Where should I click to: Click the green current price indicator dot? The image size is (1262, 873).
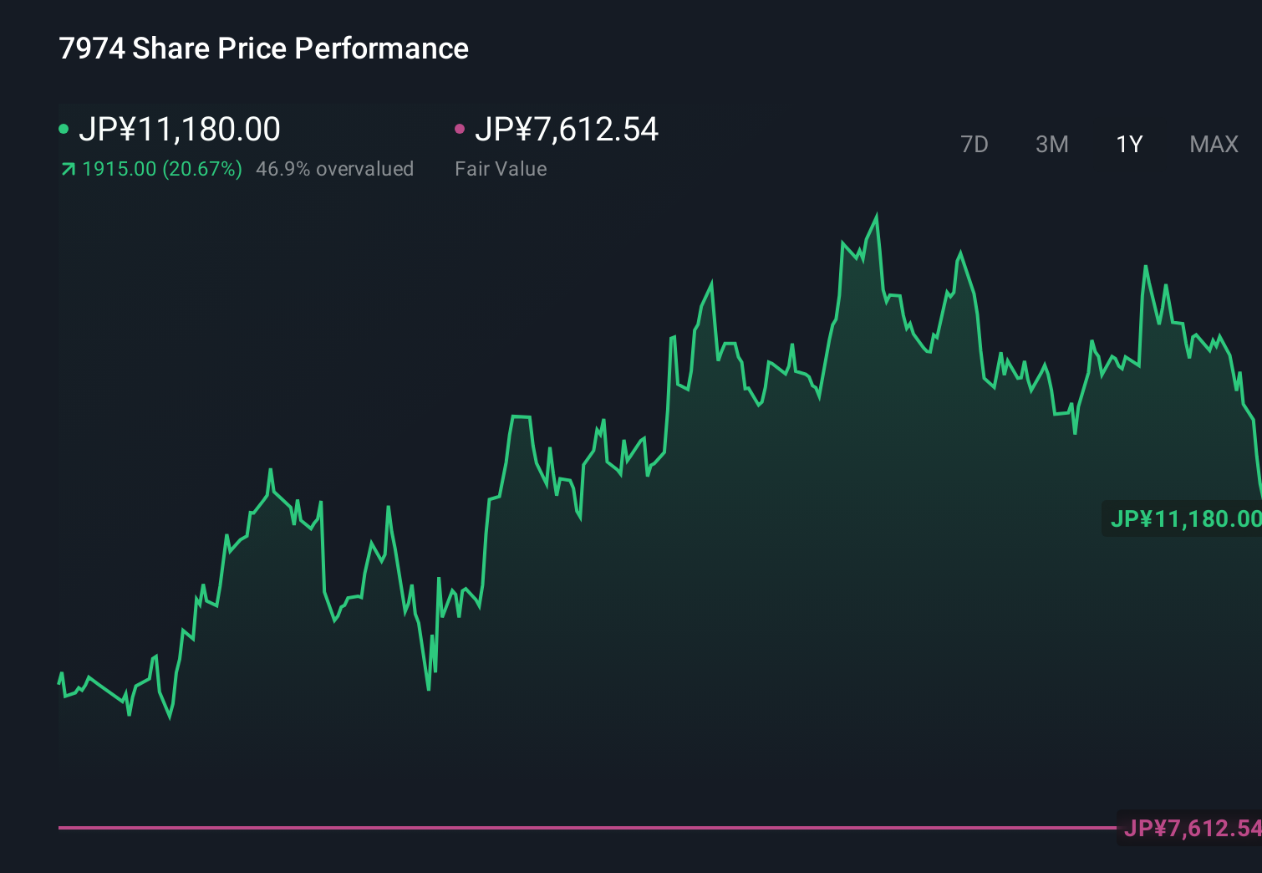[x=65, y=128]
